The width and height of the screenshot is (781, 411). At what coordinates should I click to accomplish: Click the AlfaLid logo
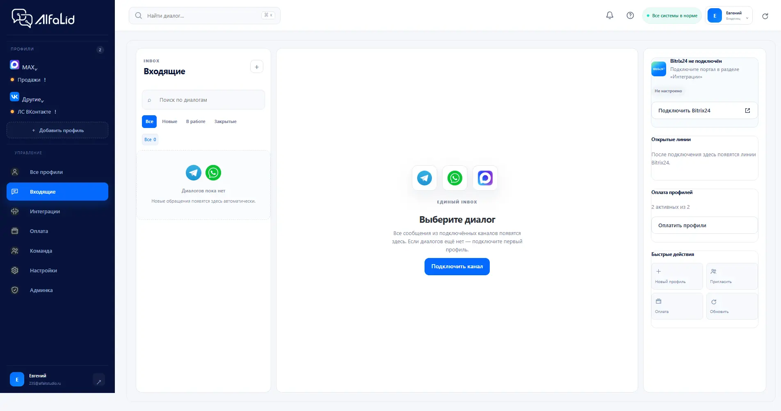pos(43,18)
